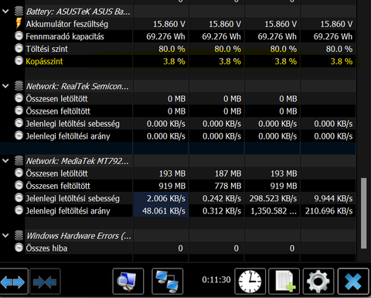371x298 pixels.
Task: Open settings with the gear icon
Action: tap(318, 282)
